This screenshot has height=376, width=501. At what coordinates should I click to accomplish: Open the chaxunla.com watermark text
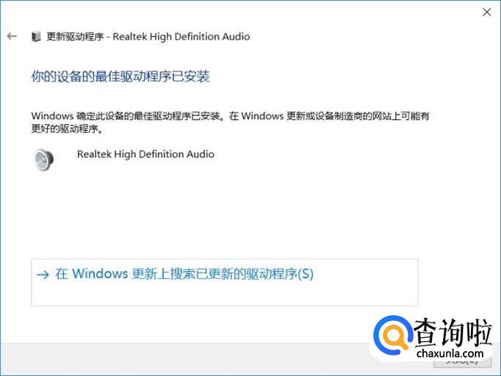450,353
